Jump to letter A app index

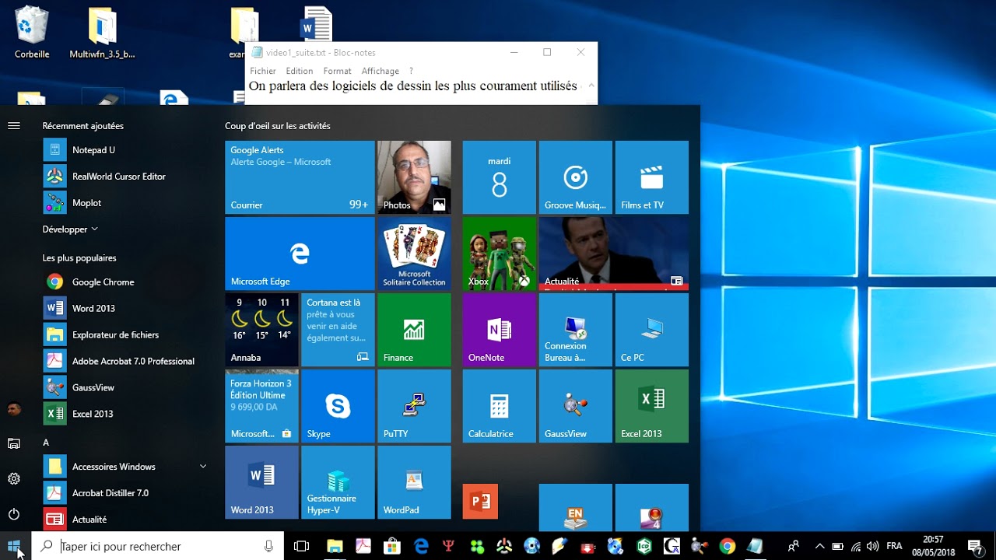coord(46,443)
